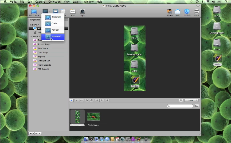Open the search field magnifier options
The image size is (231, 143).
pos(169,106)
